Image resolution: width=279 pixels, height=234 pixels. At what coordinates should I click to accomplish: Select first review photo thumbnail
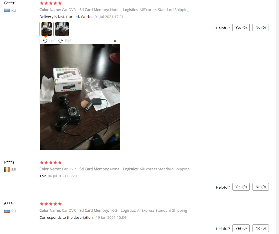click(47, 29)
